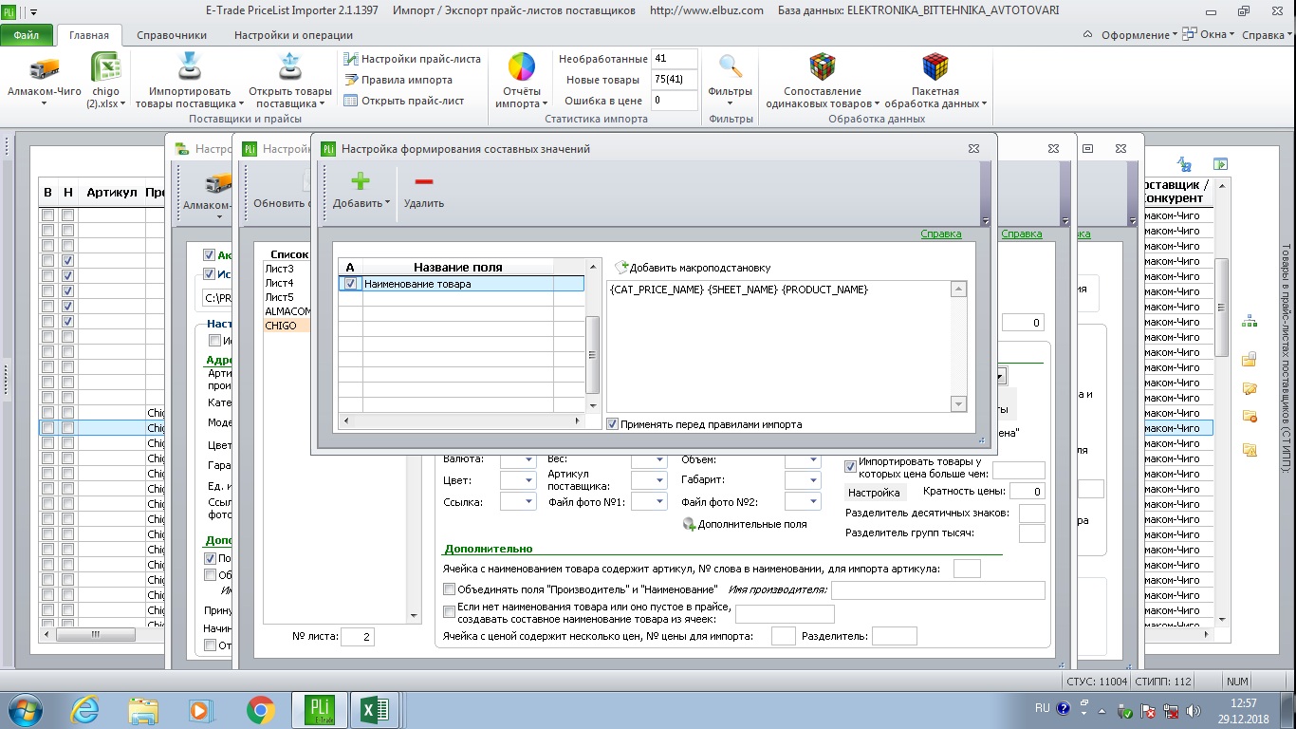
Task: Click Имя производителя input field
Action: [937, 590]
